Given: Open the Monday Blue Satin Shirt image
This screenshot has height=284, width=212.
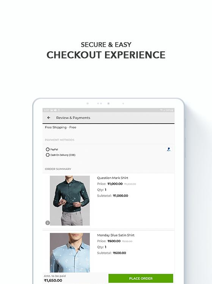Looking at the screenshot, I should [70, 253].
